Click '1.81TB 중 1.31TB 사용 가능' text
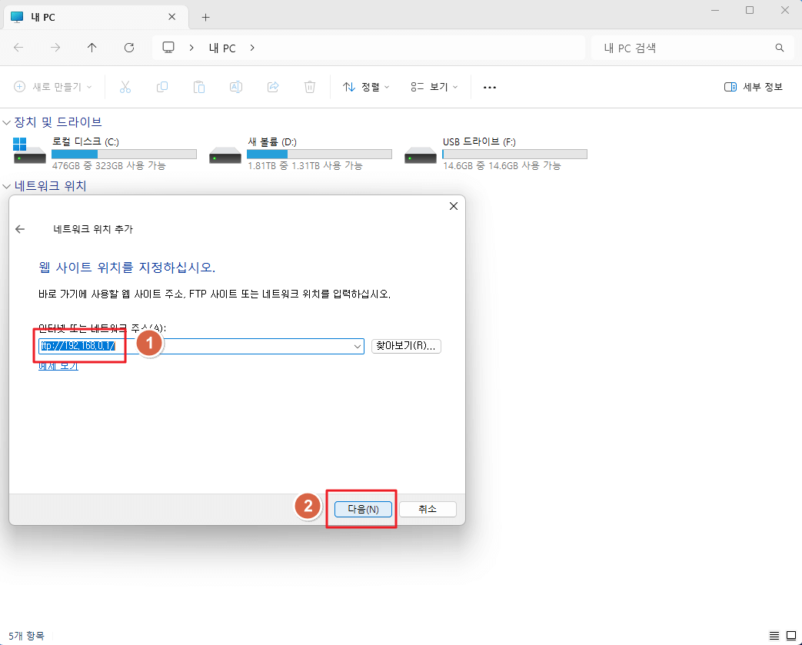Viewport: 802px width, 645px height. [x=305, y=166]
